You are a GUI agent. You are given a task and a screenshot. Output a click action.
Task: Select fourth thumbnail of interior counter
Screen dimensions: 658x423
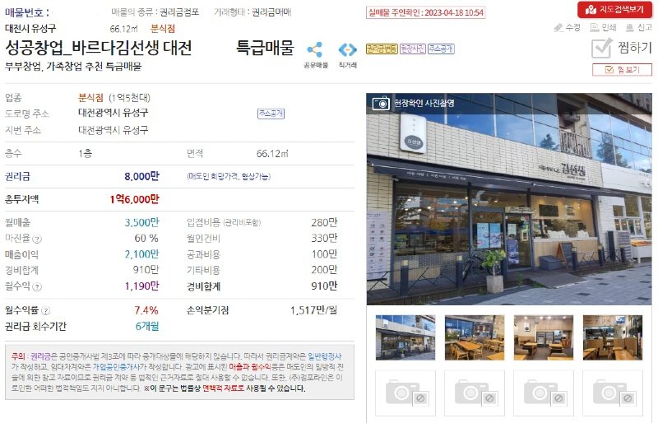(613, 337)
